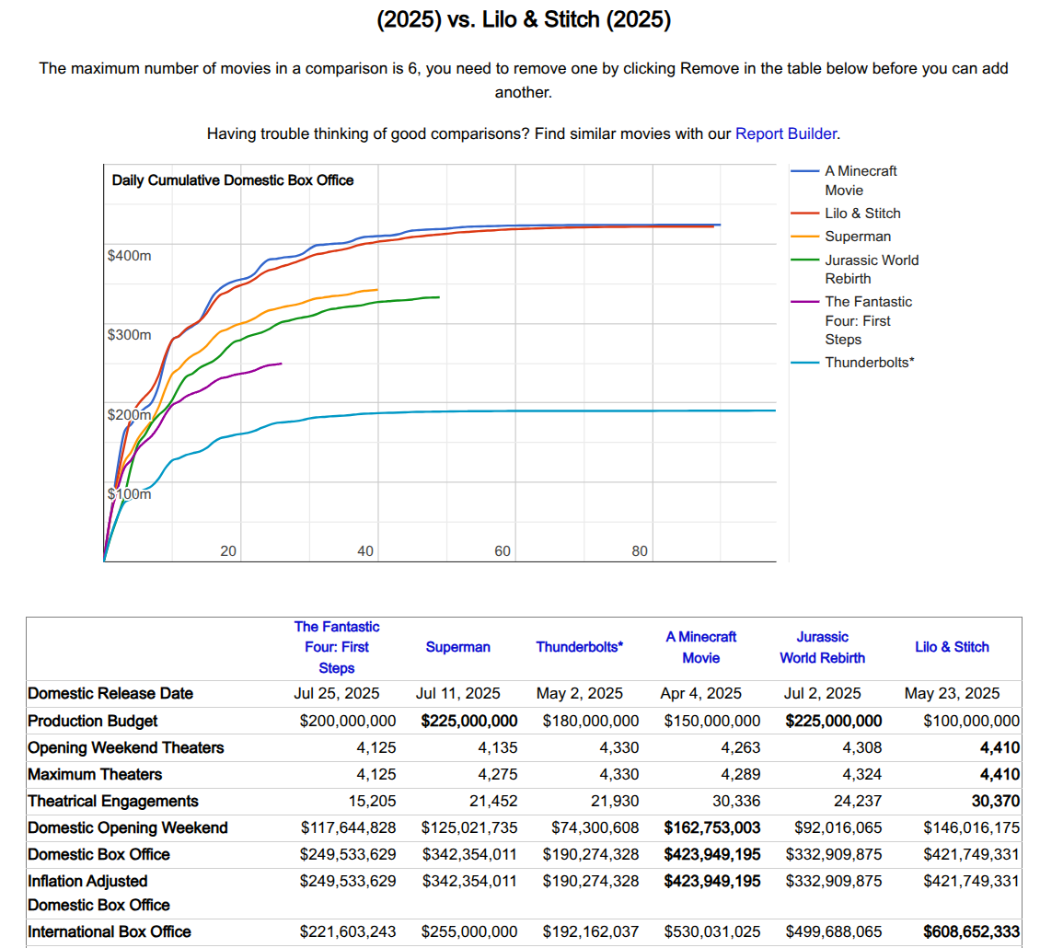Click the $400m axis label

coord(130,256)
